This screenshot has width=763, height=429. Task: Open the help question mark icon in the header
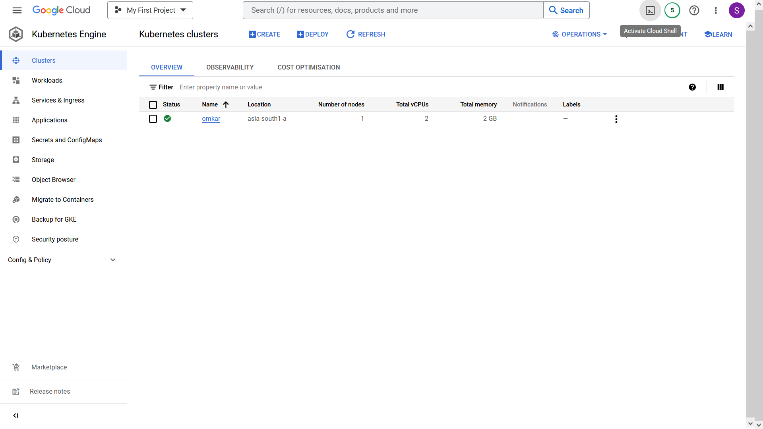(694, 10)
